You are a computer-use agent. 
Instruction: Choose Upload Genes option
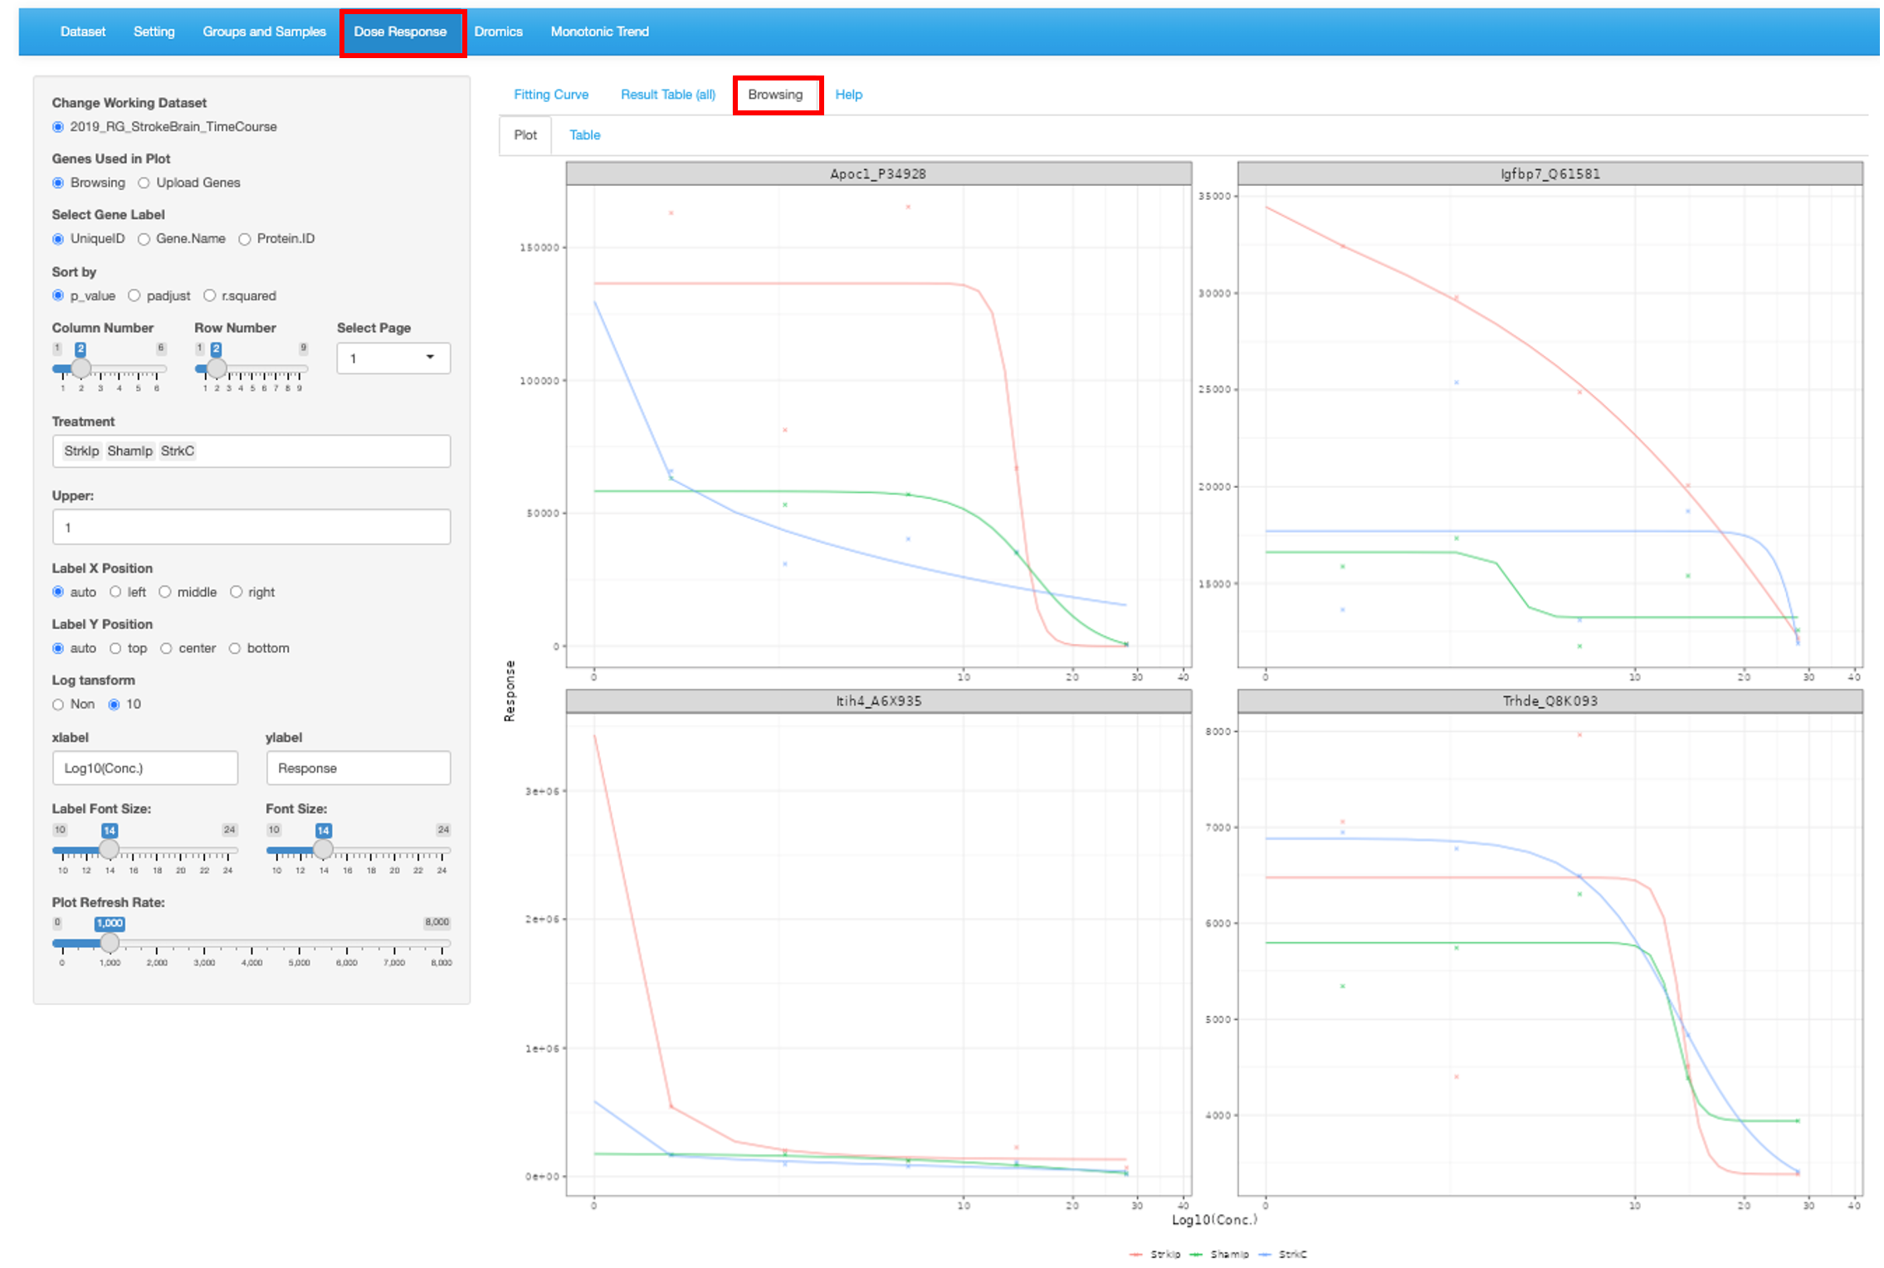(x=144, y=183)
